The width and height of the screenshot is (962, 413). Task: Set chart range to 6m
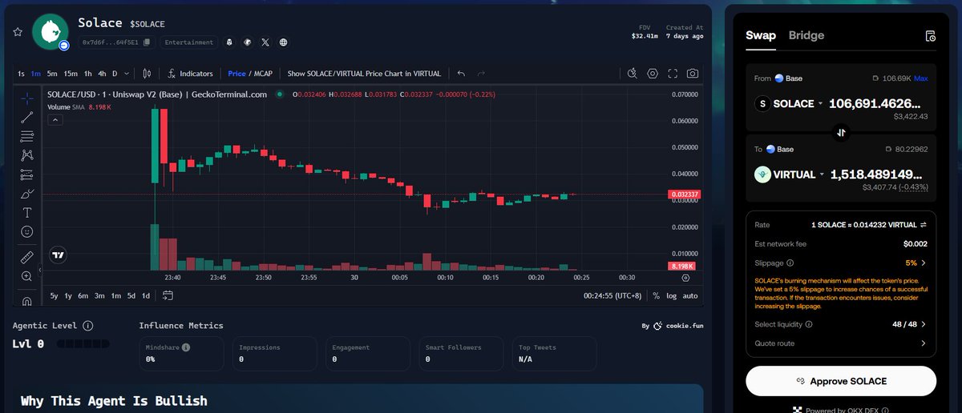[x=83, y=295]
